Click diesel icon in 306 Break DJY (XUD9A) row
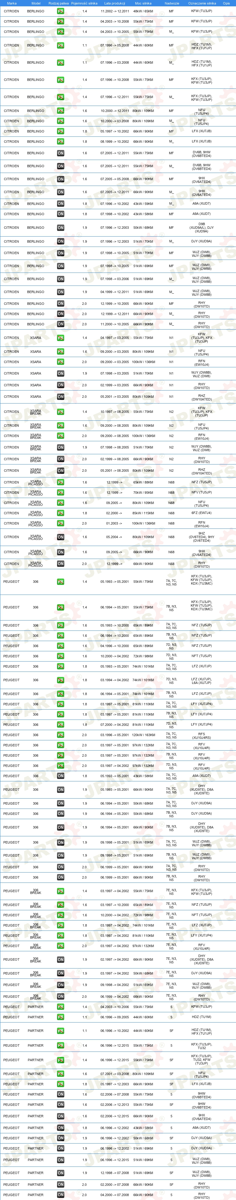The image size is (236, 1200). point(61,973)
